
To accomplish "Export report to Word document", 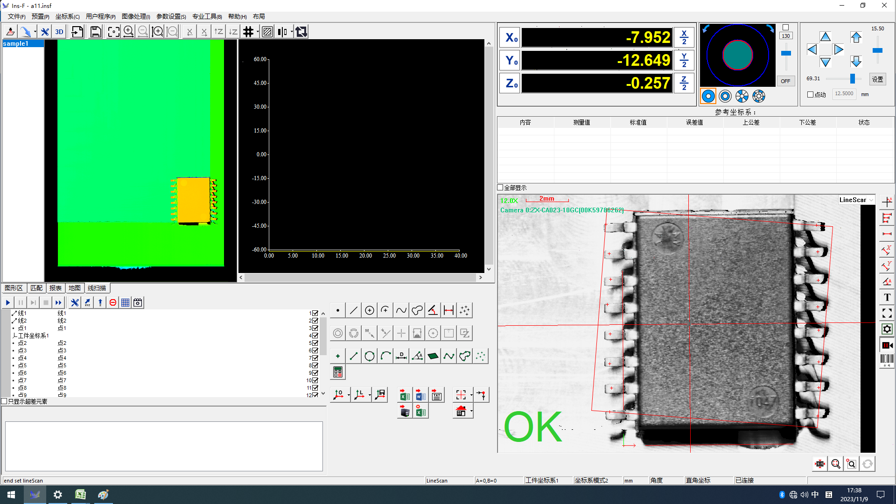I will [420, 395].
